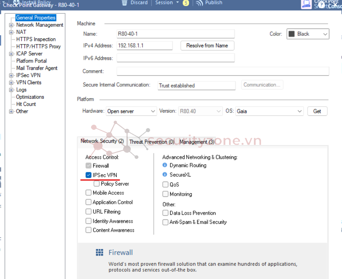Image resolution: width=342 pixels, height=279 pixels.
Task: Enable the URL Filtering checkbox
Action: click(88, 211)
